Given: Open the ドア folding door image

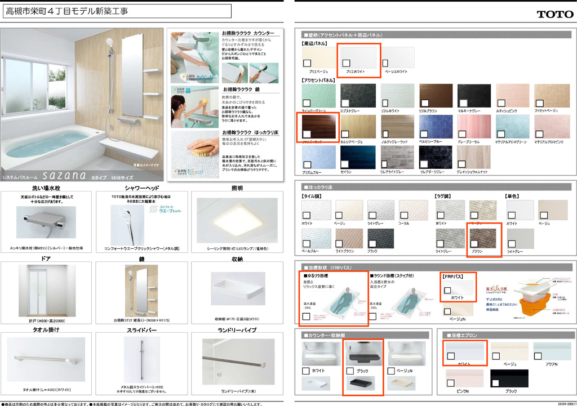Looking at the screenshot, I should pos(47,291).
